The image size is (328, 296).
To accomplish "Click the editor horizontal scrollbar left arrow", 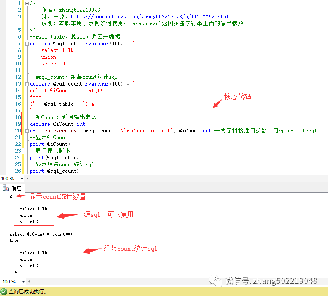I will 28,179.
